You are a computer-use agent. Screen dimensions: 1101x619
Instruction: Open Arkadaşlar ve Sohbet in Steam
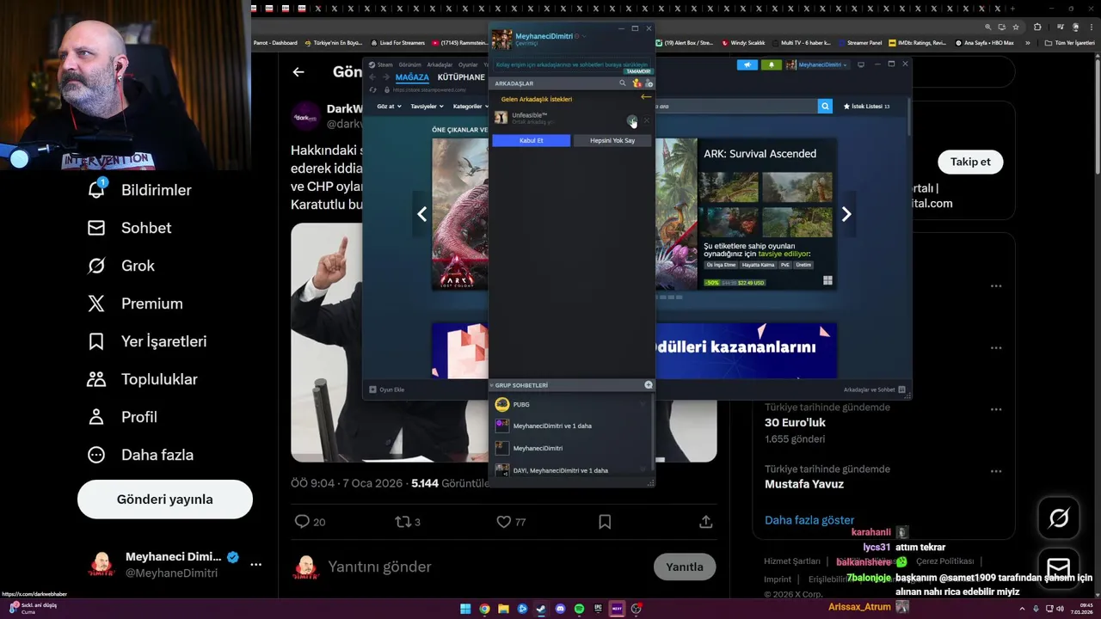[875, 389]
